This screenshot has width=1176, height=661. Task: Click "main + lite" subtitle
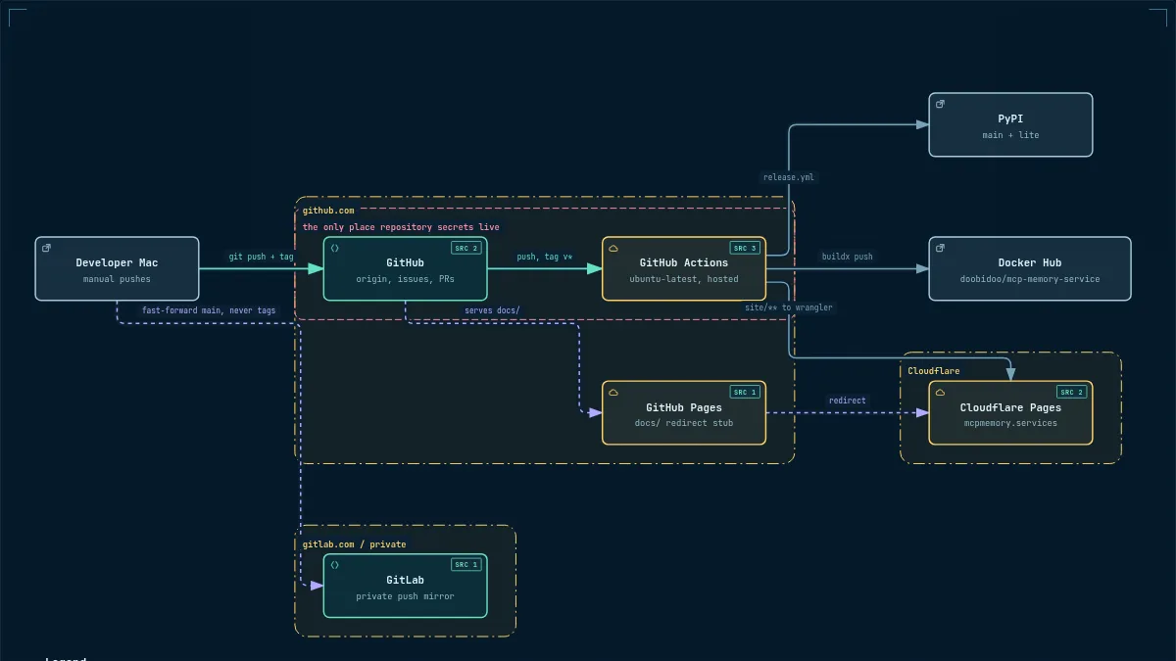pyautogui.click(x=1010, y=135)
